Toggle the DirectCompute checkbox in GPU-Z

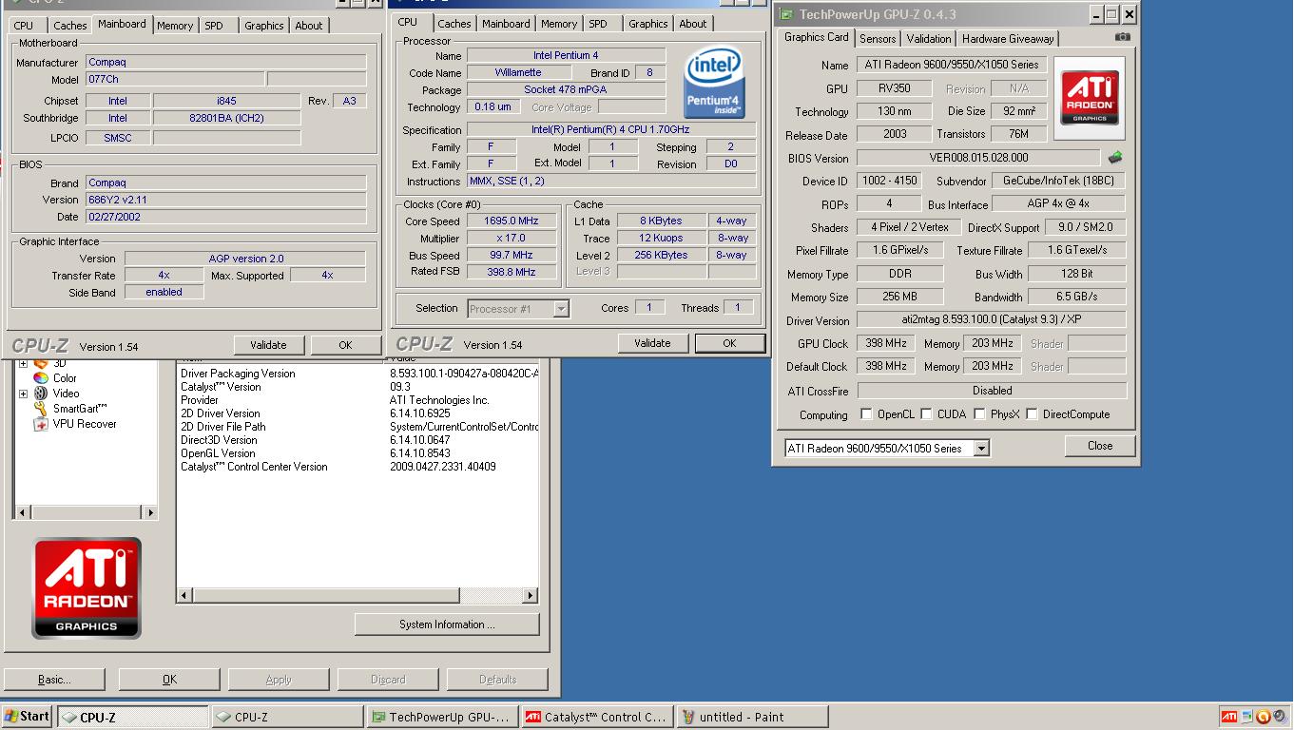(x=1032, y=414)
